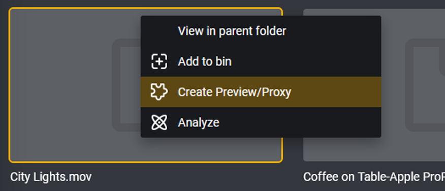The height and width of the screenshot is (191, 445).
Task: Click the City Lights.mov filename label
Action: click(51, 177)
